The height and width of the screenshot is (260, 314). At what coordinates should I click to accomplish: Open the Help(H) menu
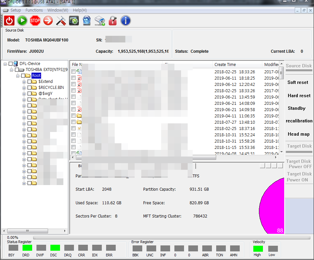click(x=80, y=10)
